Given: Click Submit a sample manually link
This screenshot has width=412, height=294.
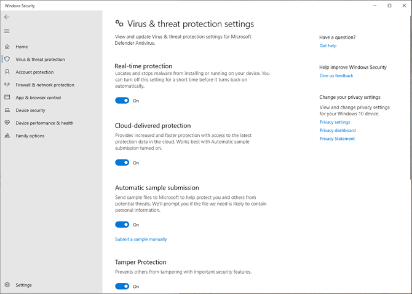Looking at the screenshot, I should coord(141,239).
